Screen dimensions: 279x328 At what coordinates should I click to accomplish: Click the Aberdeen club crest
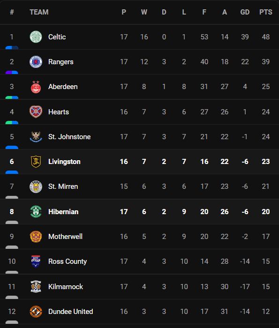(36, 87)
